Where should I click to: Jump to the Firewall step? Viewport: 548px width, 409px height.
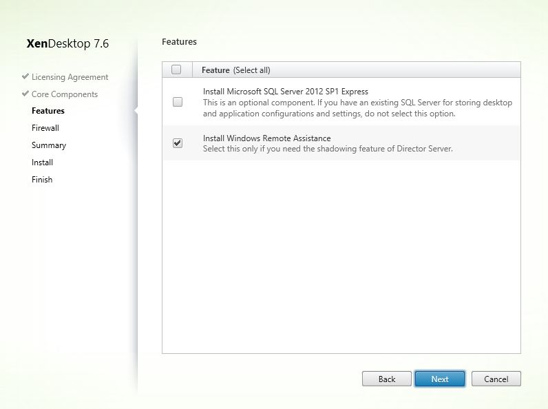pyautogui.click(x=45, y=128)
